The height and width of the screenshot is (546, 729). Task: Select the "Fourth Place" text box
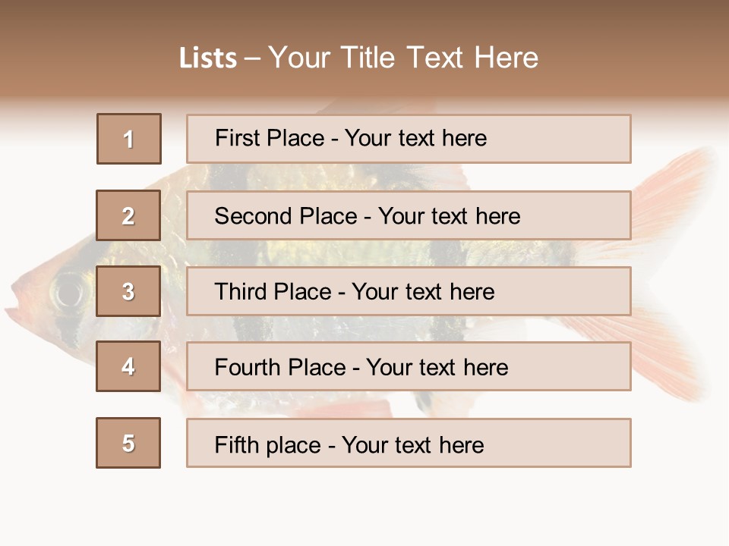(x=409, y=366)
